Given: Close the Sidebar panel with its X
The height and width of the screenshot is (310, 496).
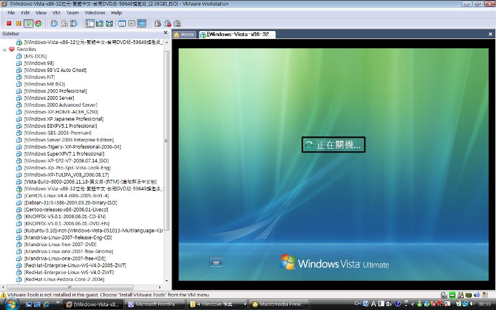Looking at the screenshot, I should tap(166, 33).
